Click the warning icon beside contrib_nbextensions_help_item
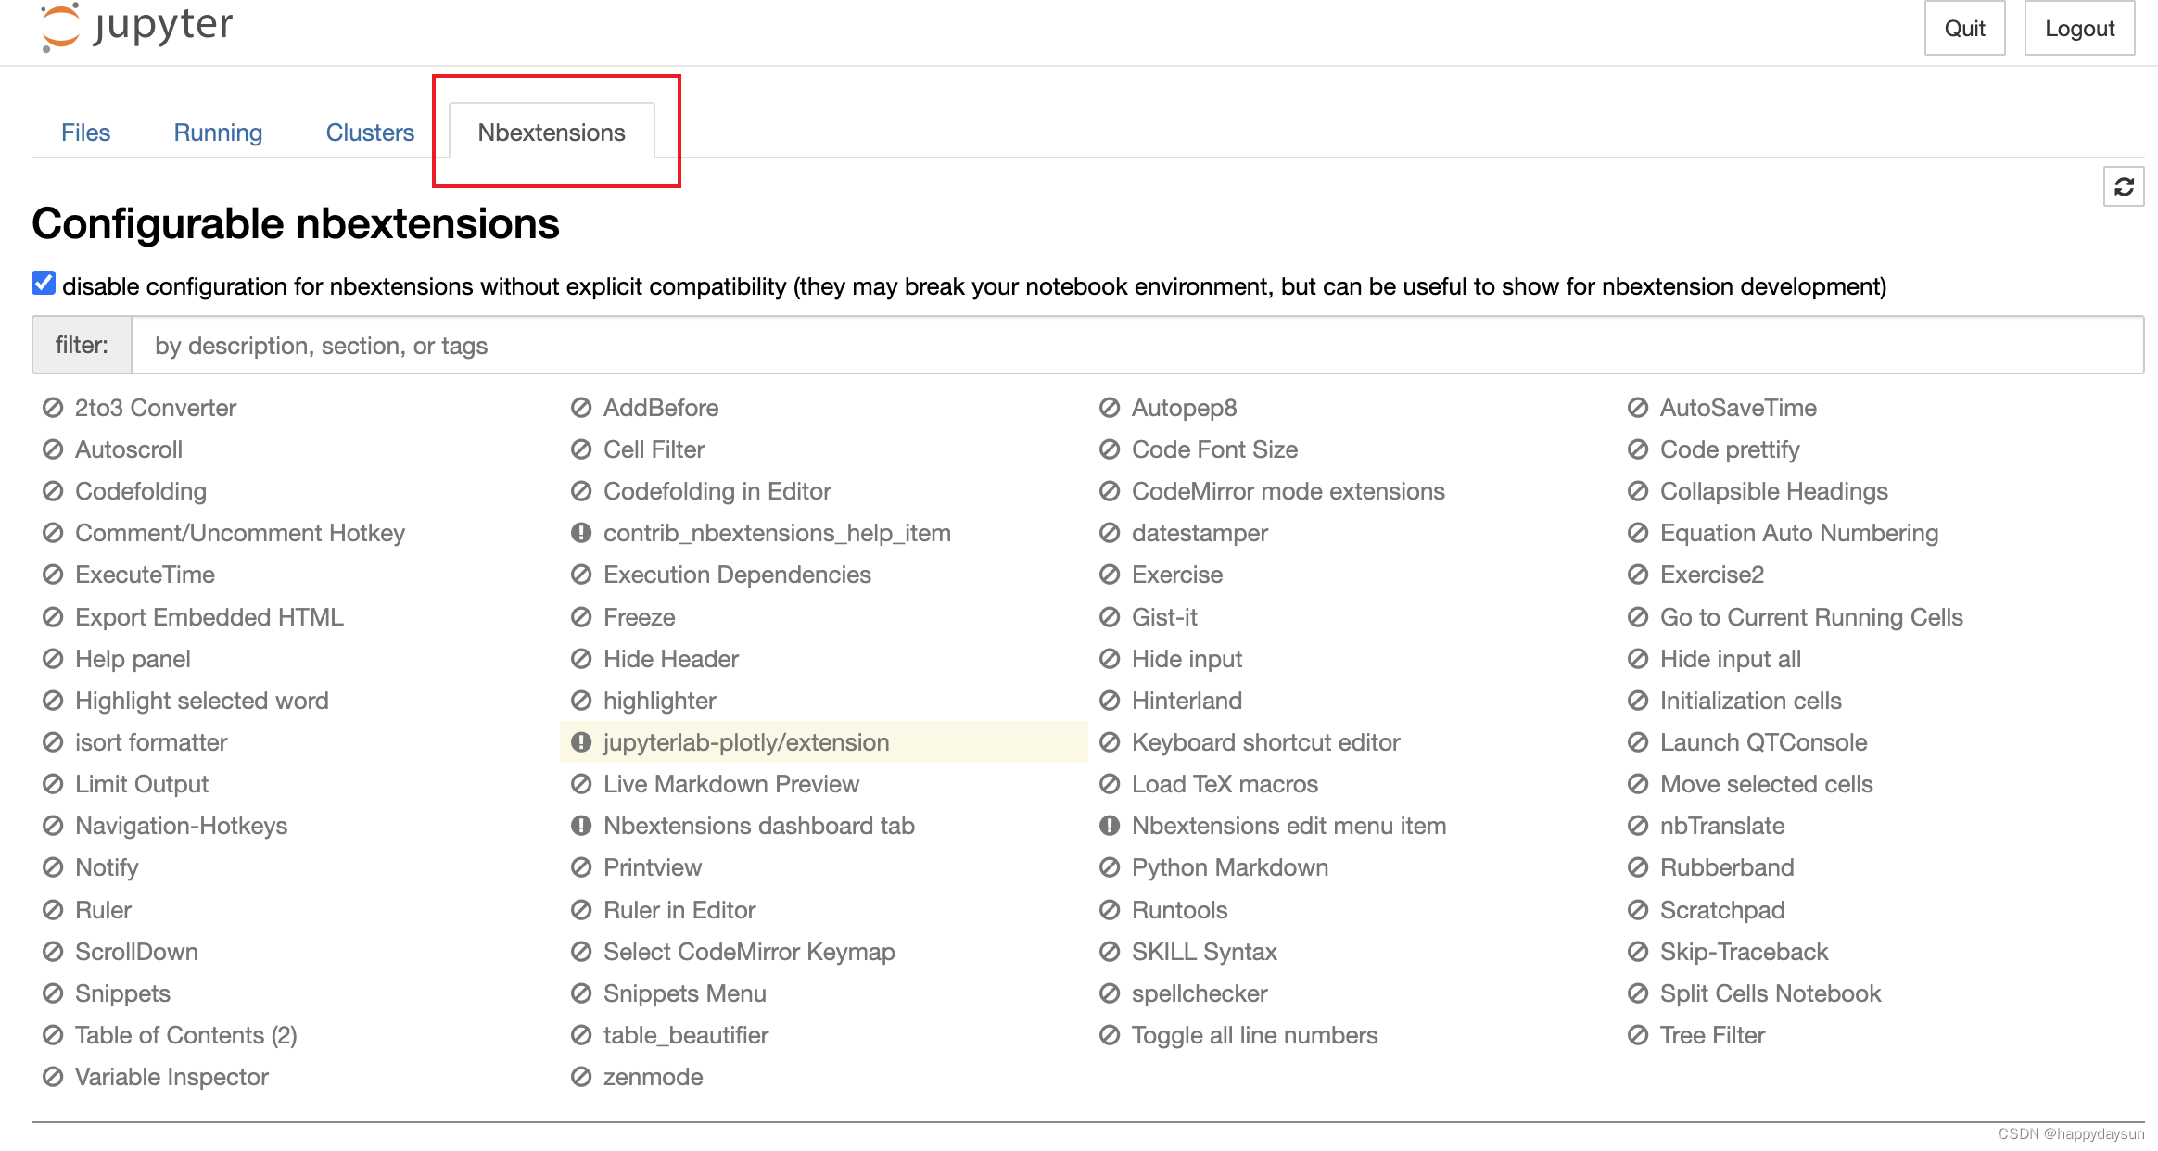The height and width of the screenshot is (1151, 2158). (580, 533)
